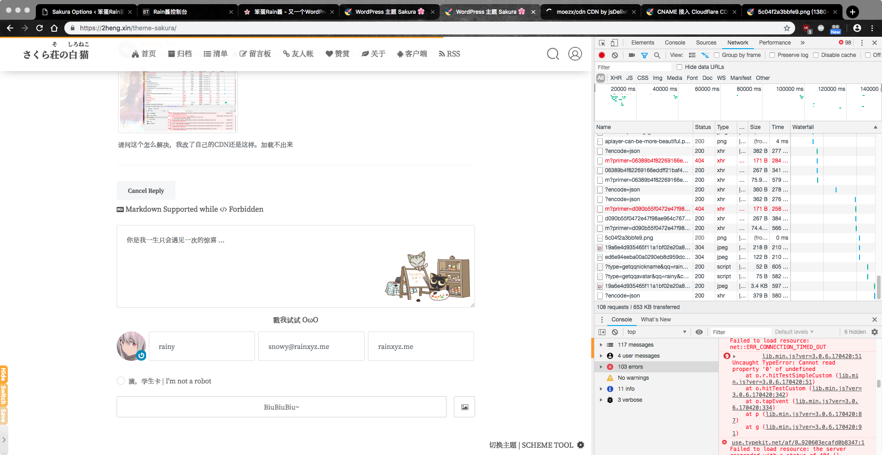Click the red error count badge in DevTools
Screen dimensions: 882x455
(x=845, y=43)
